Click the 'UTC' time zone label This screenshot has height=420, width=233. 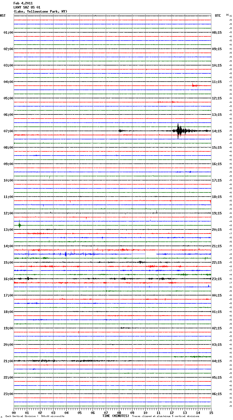[218, 16]
